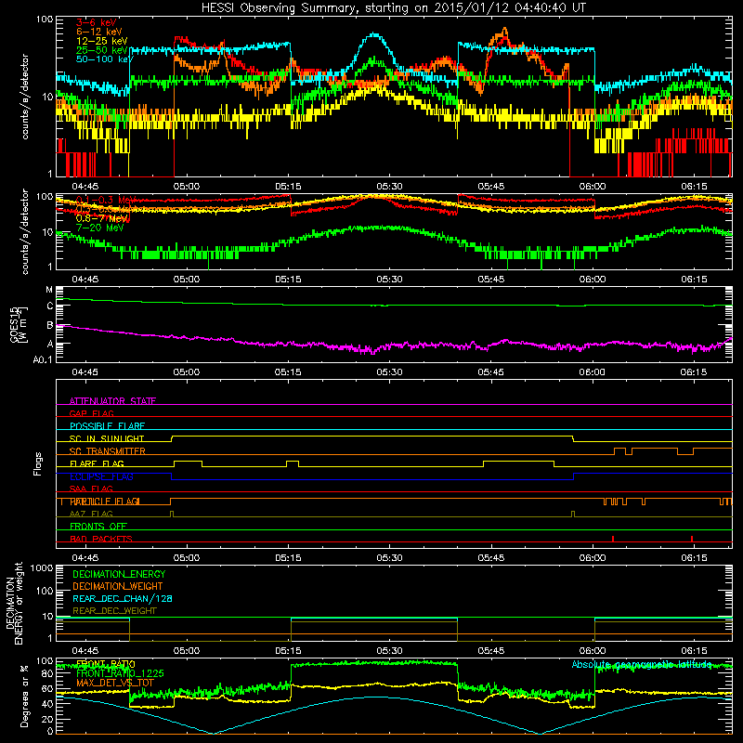The width and height of the screenshot is (743, 743).
Task: Click the Degrees or % axis title
Action: 24,696
